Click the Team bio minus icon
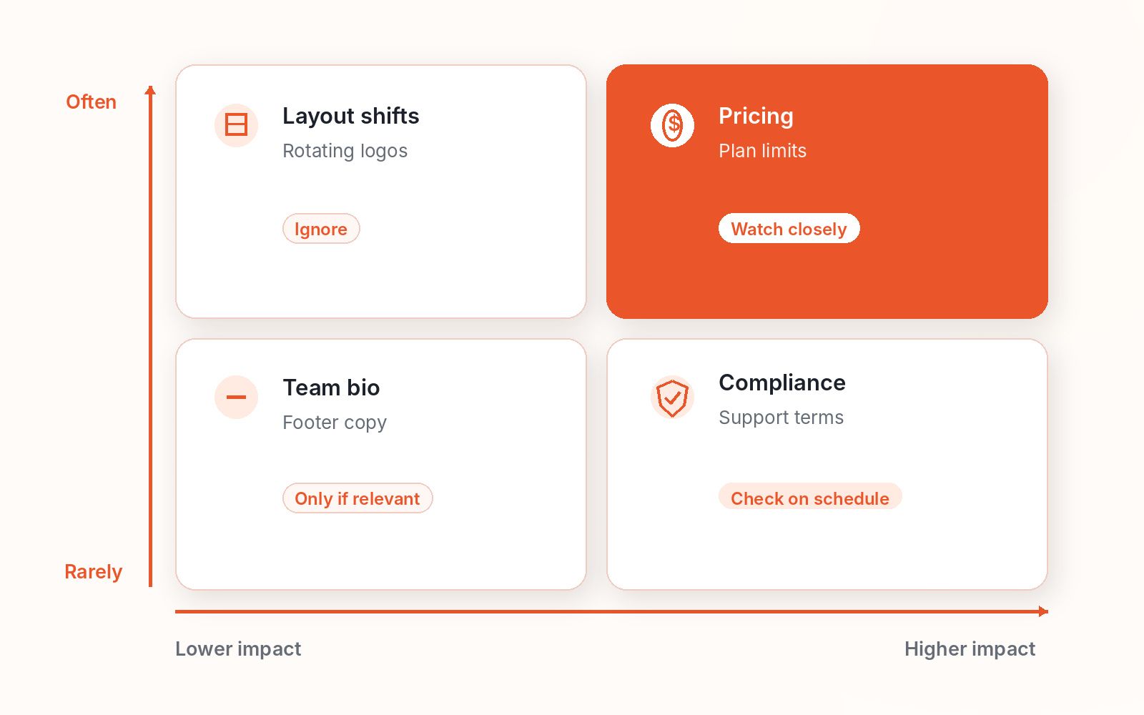The image size is (1144, 715). click(236, 397)
